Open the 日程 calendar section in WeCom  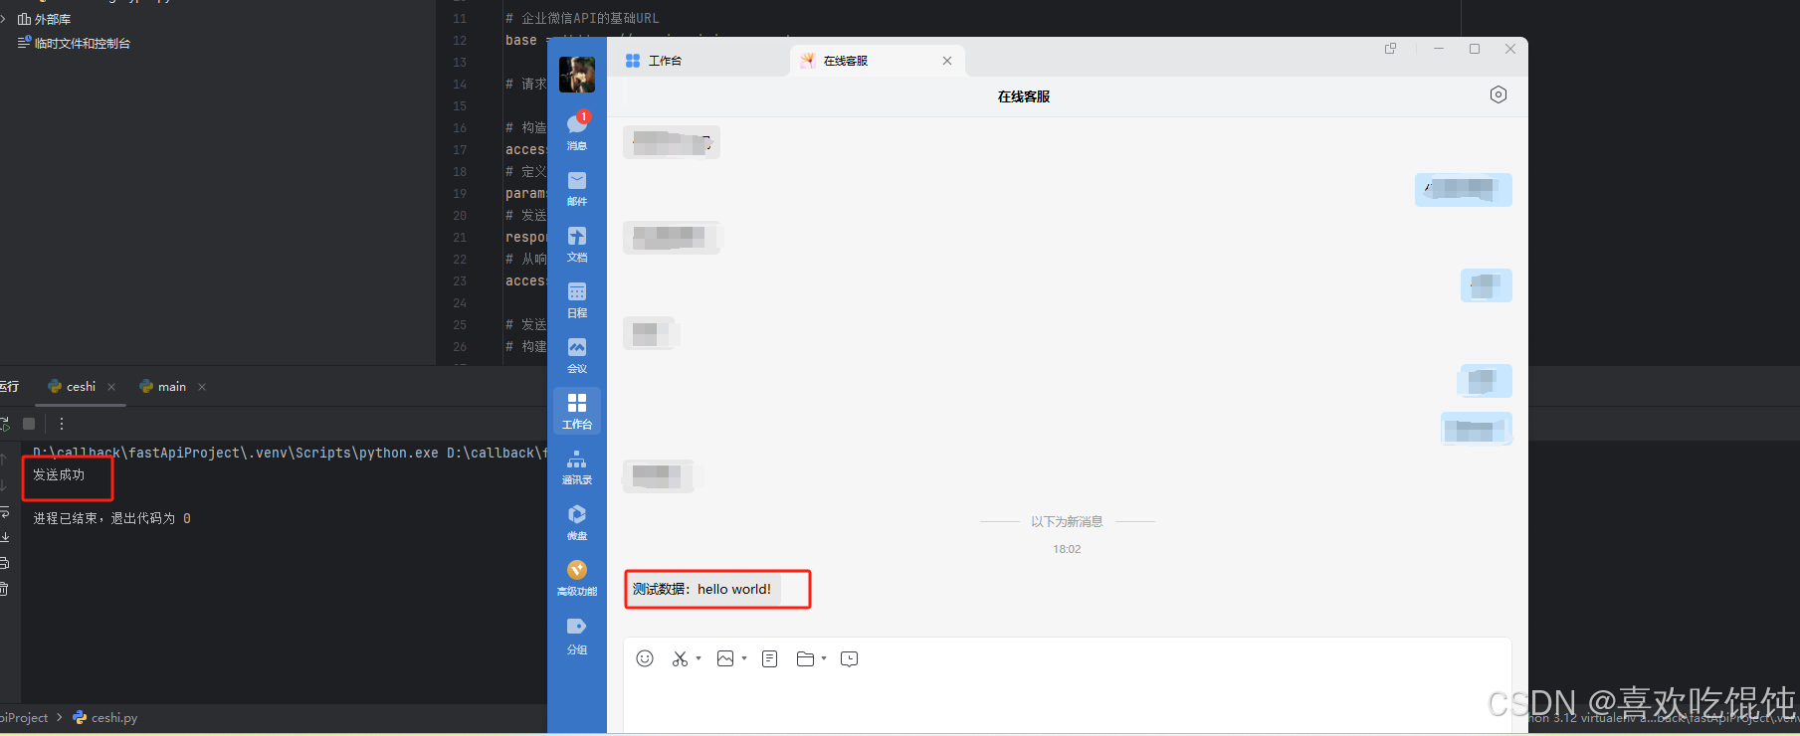click(577, 298)
